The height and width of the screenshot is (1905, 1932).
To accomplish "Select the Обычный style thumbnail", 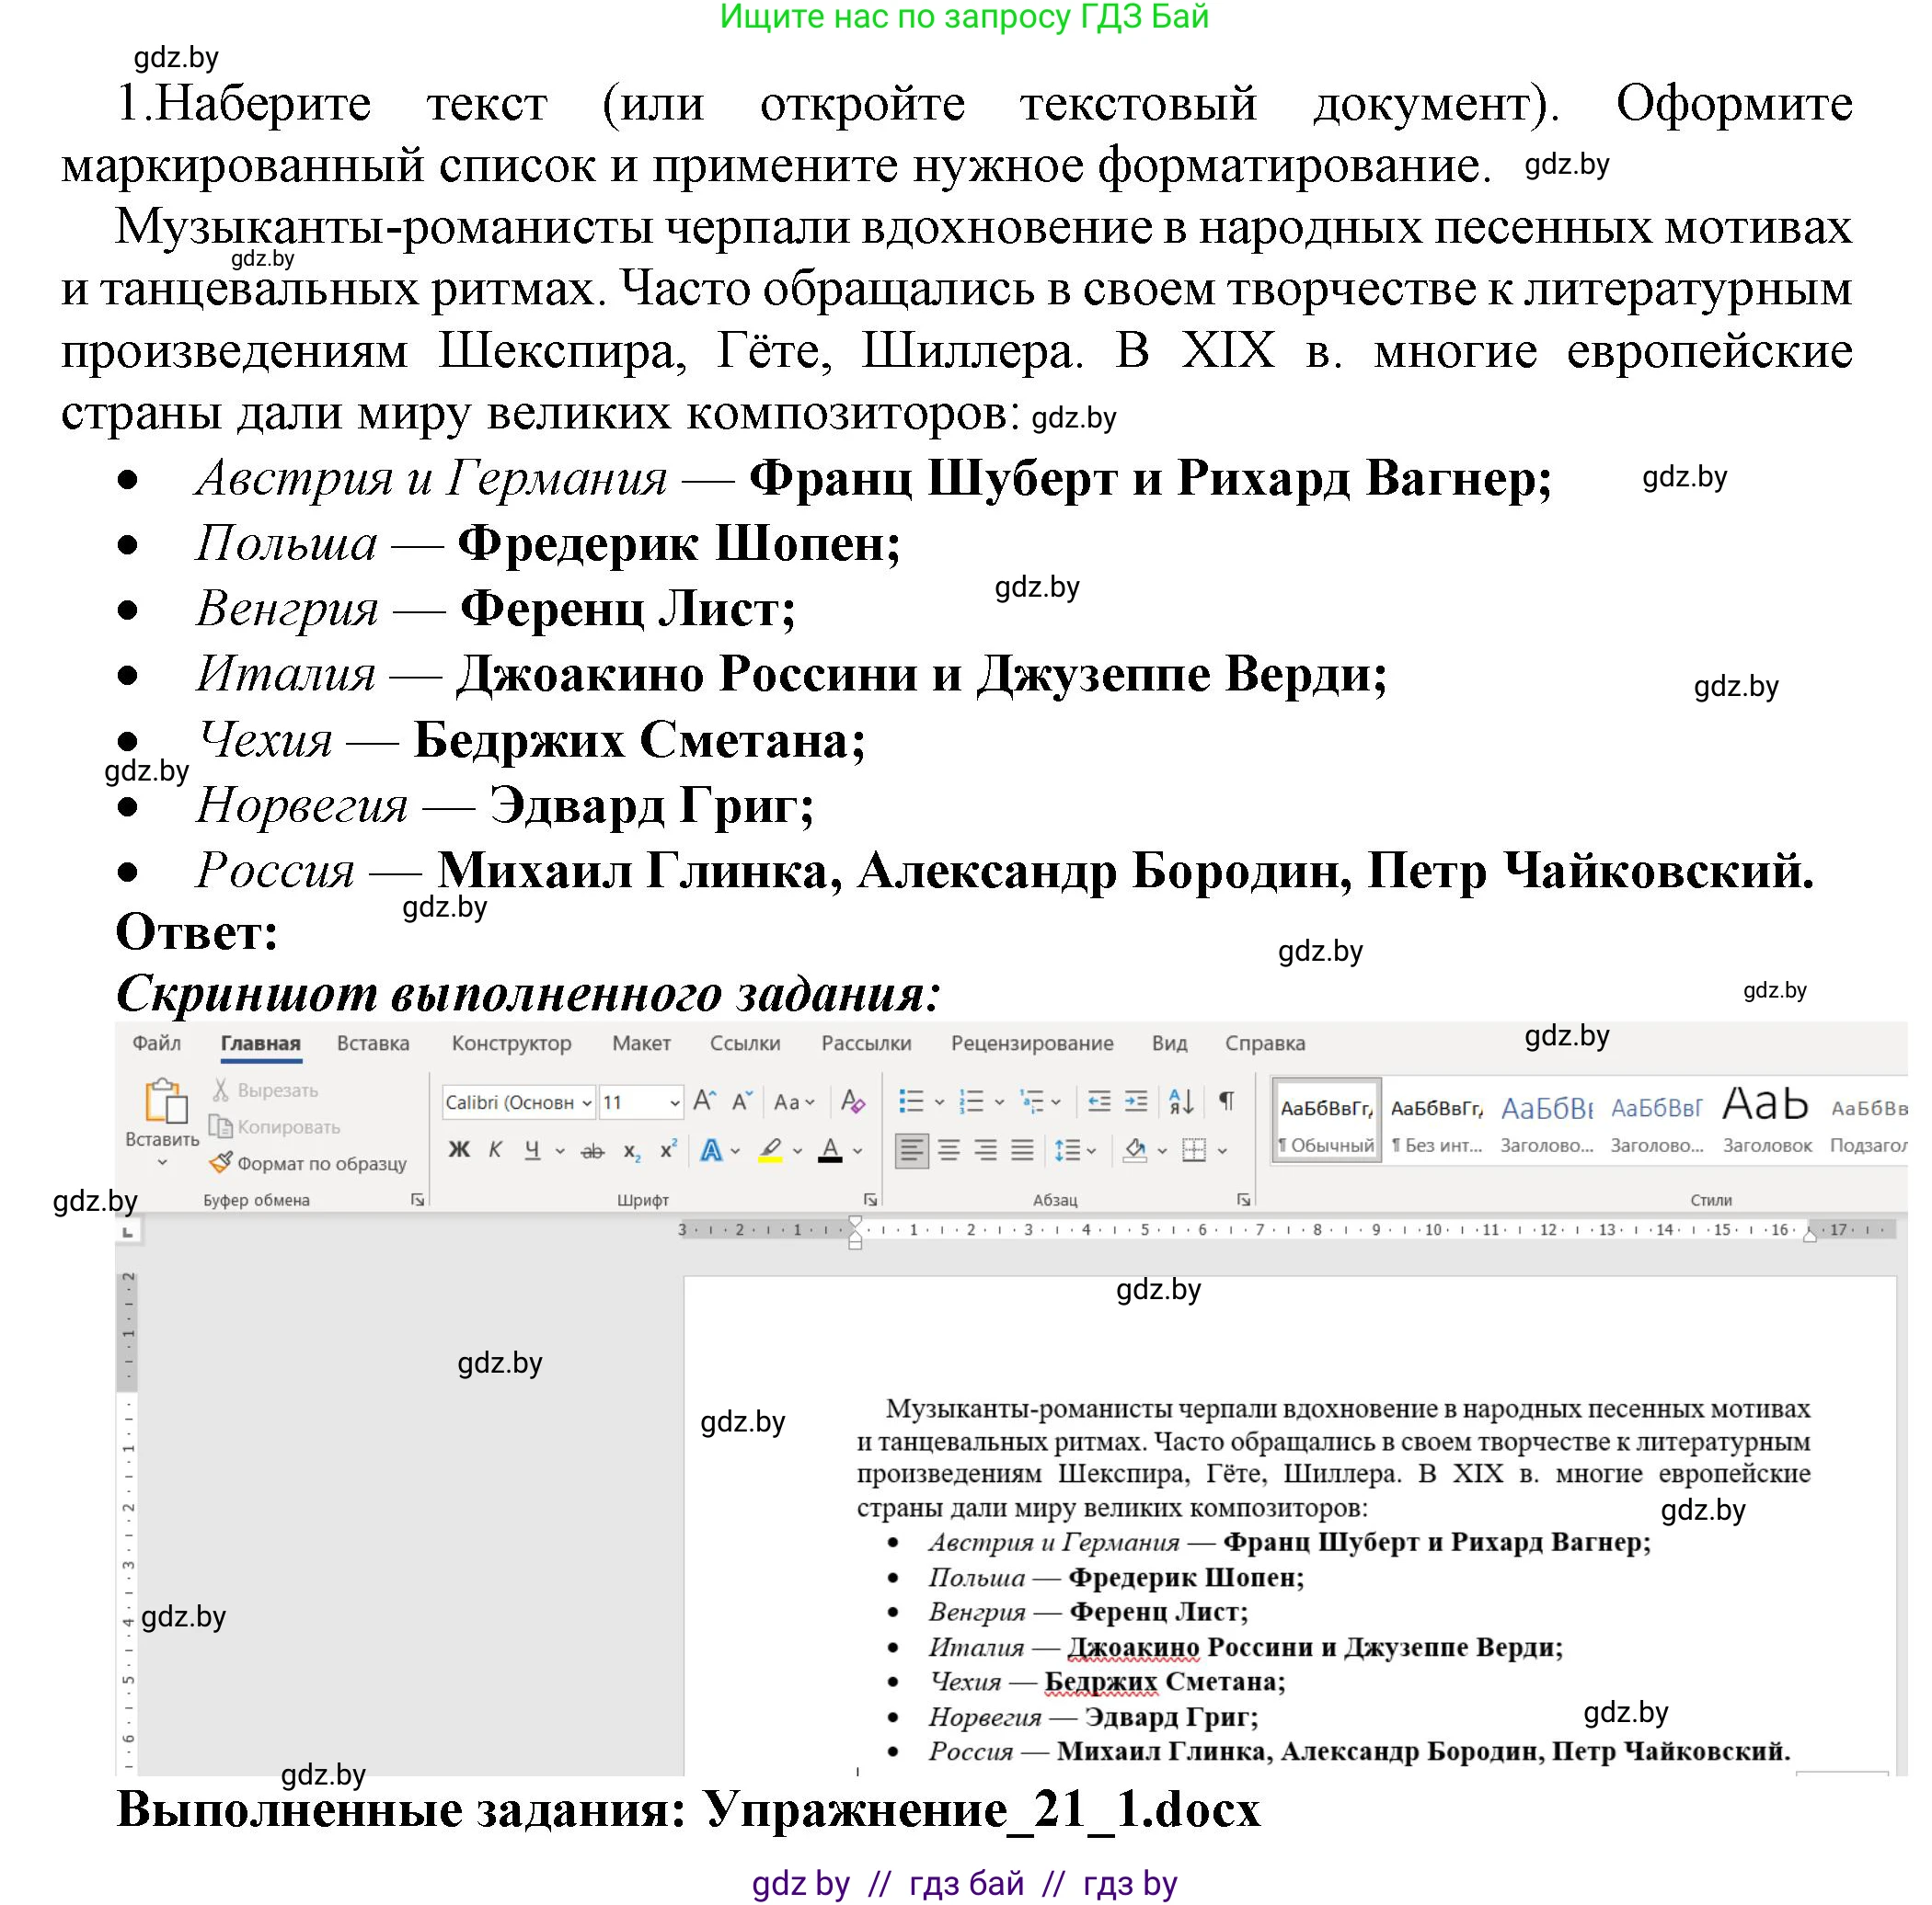I will [1325, 1120].
